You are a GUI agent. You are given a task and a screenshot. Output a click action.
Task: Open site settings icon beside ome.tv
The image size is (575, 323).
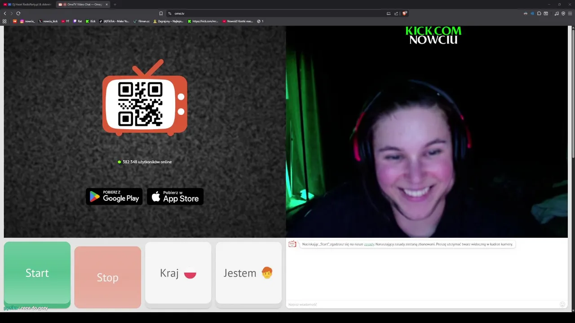tap(170, 13)
